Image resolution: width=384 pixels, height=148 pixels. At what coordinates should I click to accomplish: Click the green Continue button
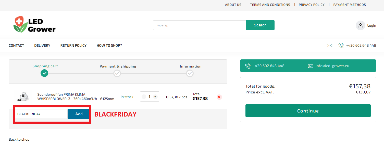pyautogui.click(x=308, y=111)
